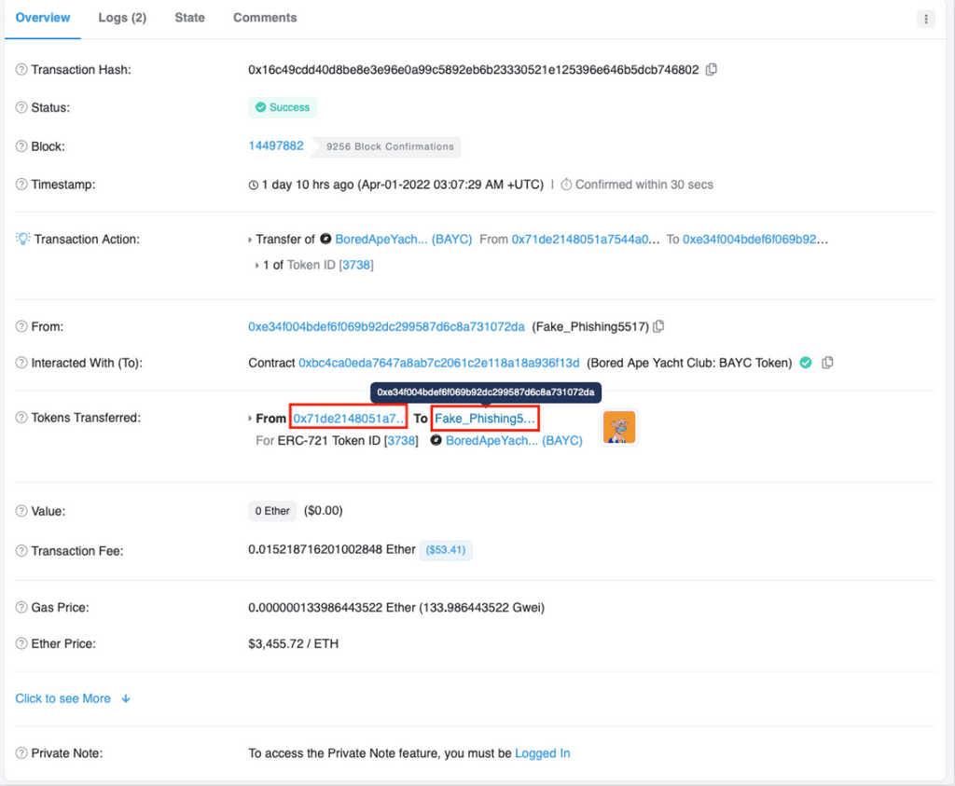The width and height of the screenshot is (955, 786).
Task: Expand Click to see More
Action: [73, 698]
